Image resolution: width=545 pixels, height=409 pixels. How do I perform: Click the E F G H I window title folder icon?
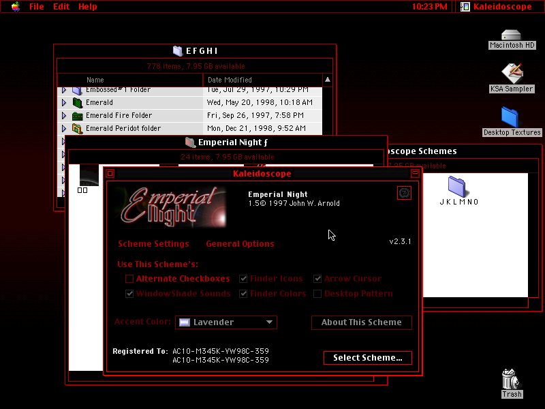coord(178,50)
